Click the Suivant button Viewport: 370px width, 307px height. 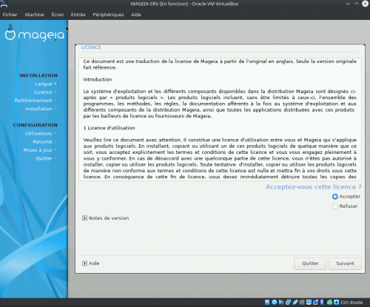point(345,263)
